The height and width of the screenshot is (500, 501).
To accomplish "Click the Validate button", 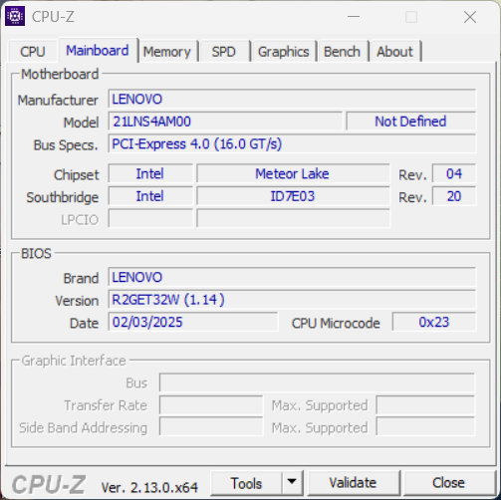I will click(353, 482).
